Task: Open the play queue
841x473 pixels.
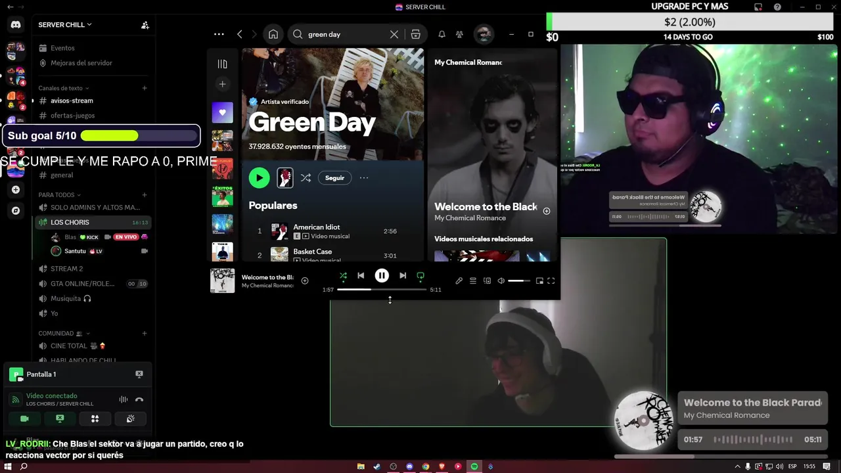Action: (473, 281)
